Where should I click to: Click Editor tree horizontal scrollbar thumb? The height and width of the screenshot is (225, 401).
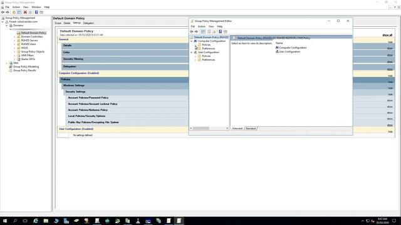click(x=201, y=128)
